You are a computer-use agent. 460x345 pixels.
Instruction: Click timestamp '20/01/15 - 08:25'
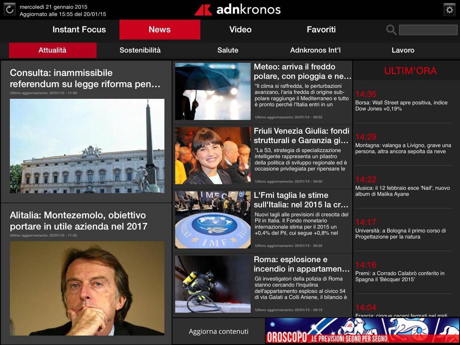coord(309,246)
